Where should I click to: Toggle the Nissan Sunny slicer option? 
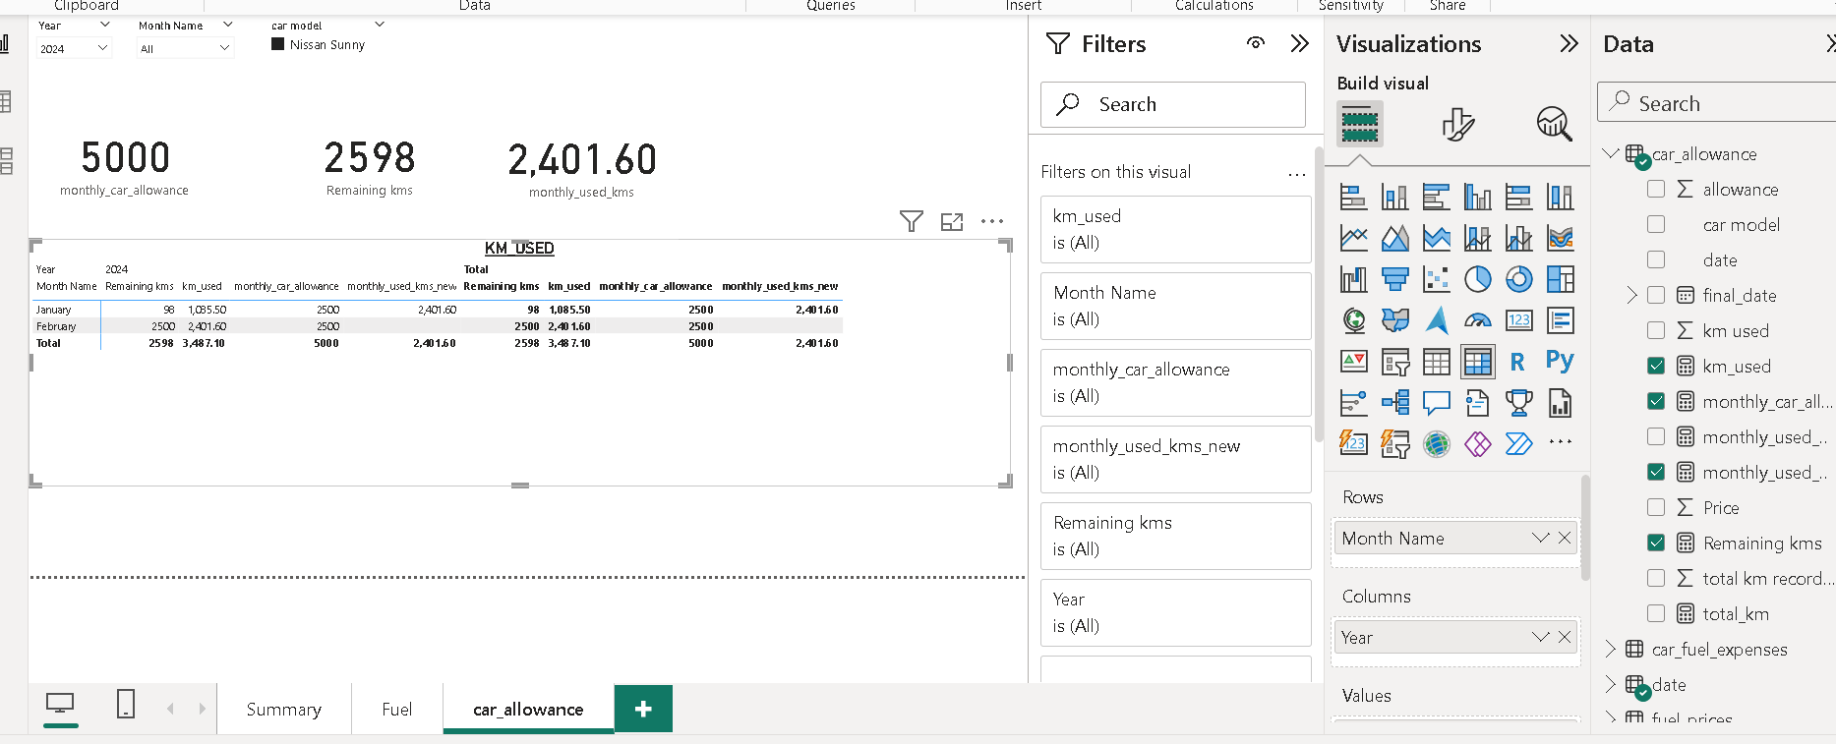277,44
